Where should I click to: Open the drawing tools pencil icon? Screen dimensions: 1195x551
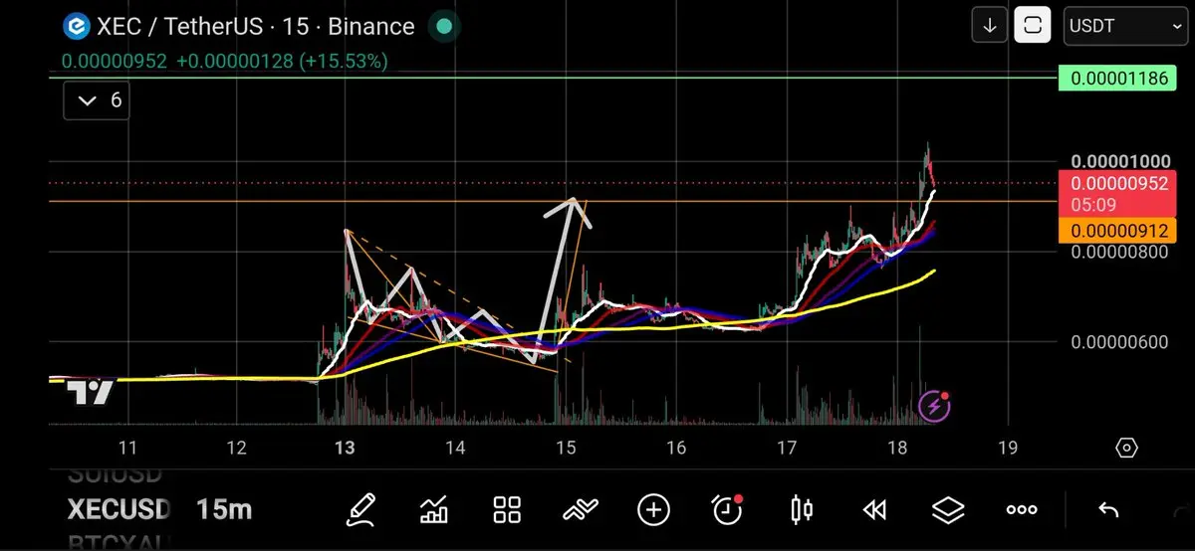pos(360,510)
